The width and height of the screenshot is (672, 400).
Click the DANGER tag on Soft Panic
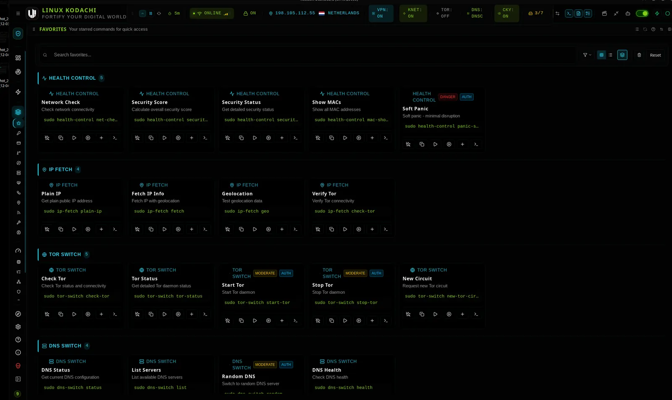tap(448, 97)
